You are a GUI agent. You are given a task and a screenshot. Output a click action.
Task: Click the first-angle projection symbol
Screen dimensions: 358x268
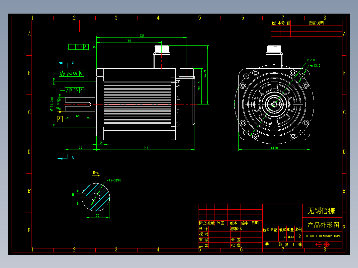pos(322,244)
